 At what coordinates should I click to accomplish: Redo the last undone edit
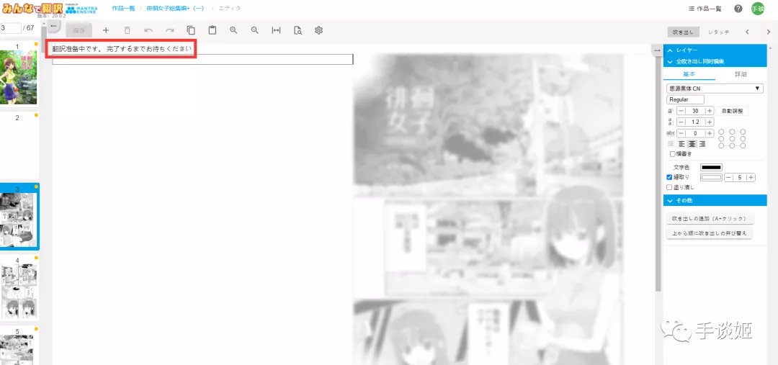(x=170, y=30)
